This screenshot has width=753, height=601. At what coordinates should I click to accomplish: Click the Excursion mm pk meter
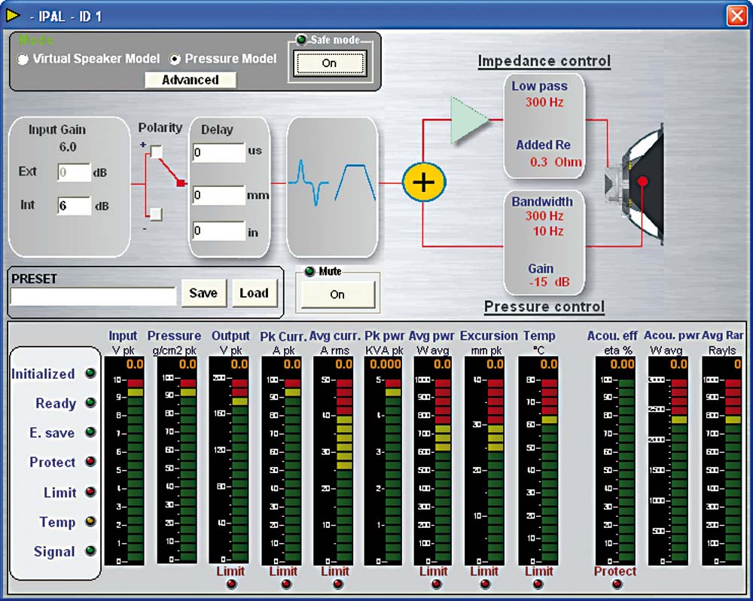pyautogui.click(x=484, y=461)
